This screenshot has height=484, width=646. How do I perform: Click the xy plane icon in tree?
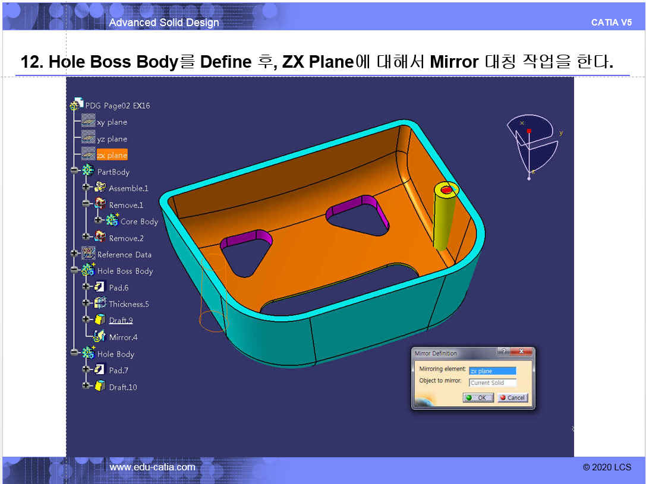point(89,122)
